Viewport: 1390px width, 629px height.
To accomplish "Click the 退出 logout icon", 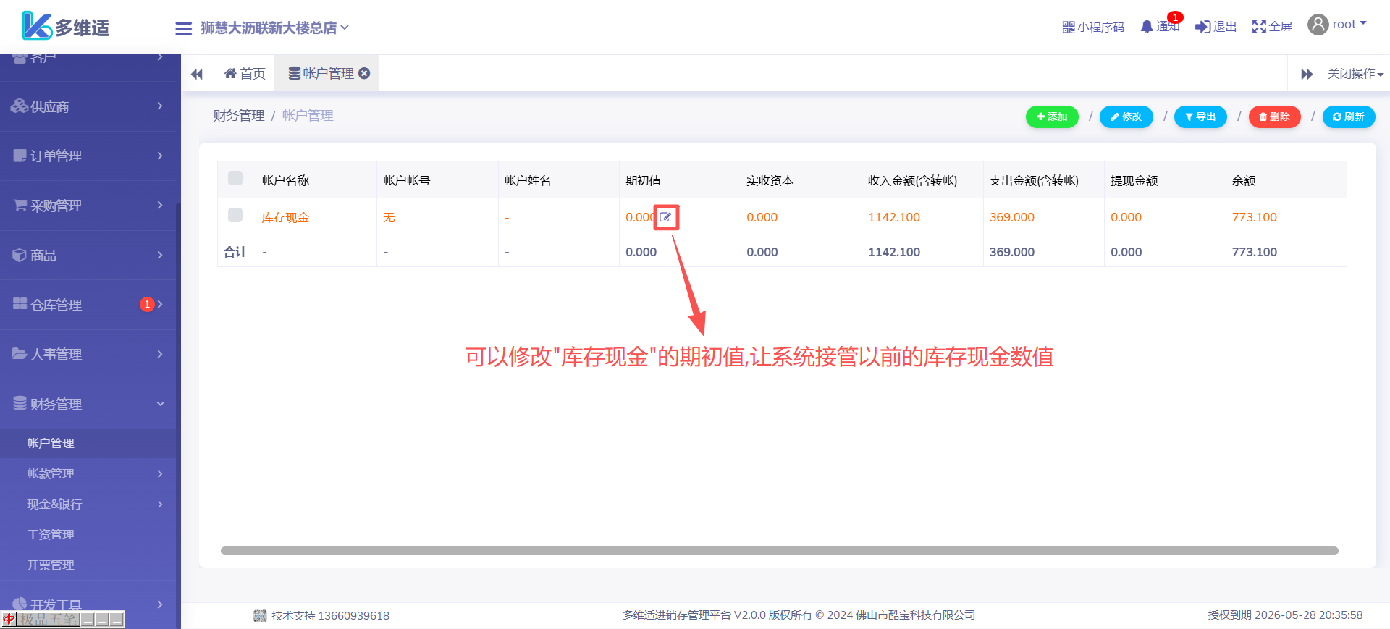I will point(1202,27).
